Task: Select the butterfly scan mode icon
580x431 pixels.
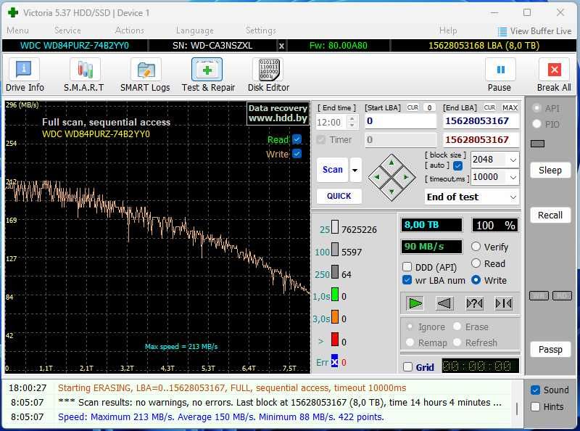Action: click(503, 303)
